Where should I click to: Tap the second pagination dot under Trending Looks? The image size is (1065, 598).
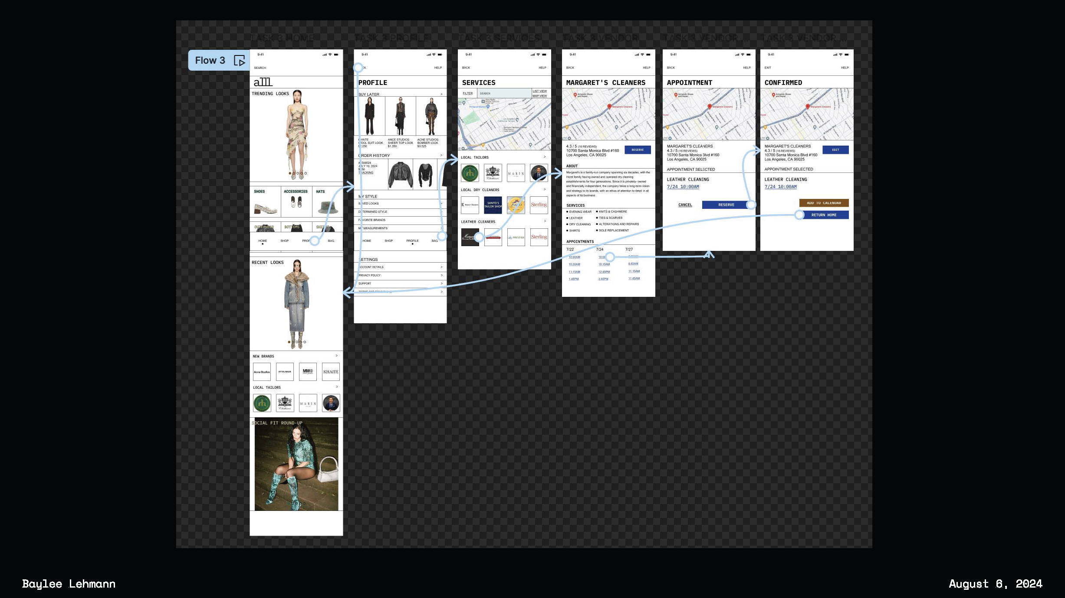[x=294, y=174]
